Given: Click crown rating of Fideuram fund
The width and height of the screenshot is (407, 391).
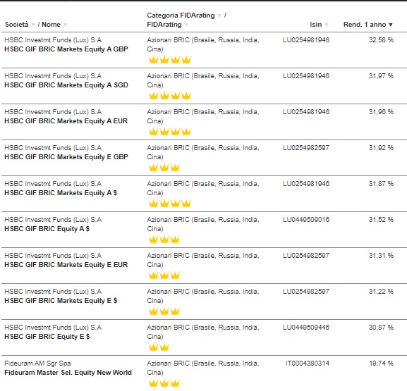Looking at the screenshot, I should [164, 383].
